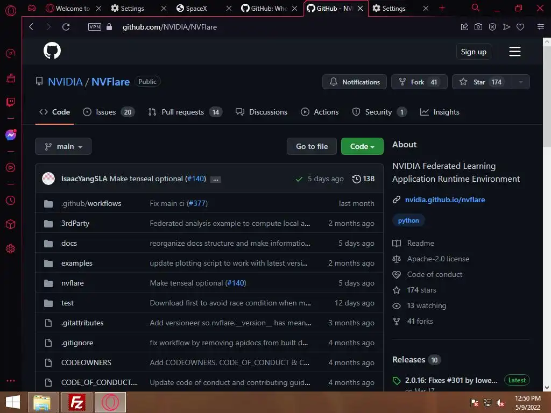Click the snapshot camera icon
The height and width of the screenshot is (413, 551).
[478, 27]
